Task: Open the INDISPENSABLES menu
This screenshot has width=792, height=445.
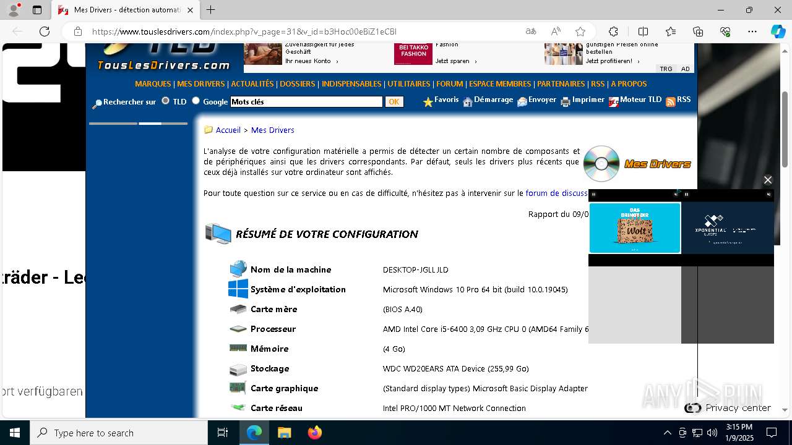Action: click(x=351, y=84)
